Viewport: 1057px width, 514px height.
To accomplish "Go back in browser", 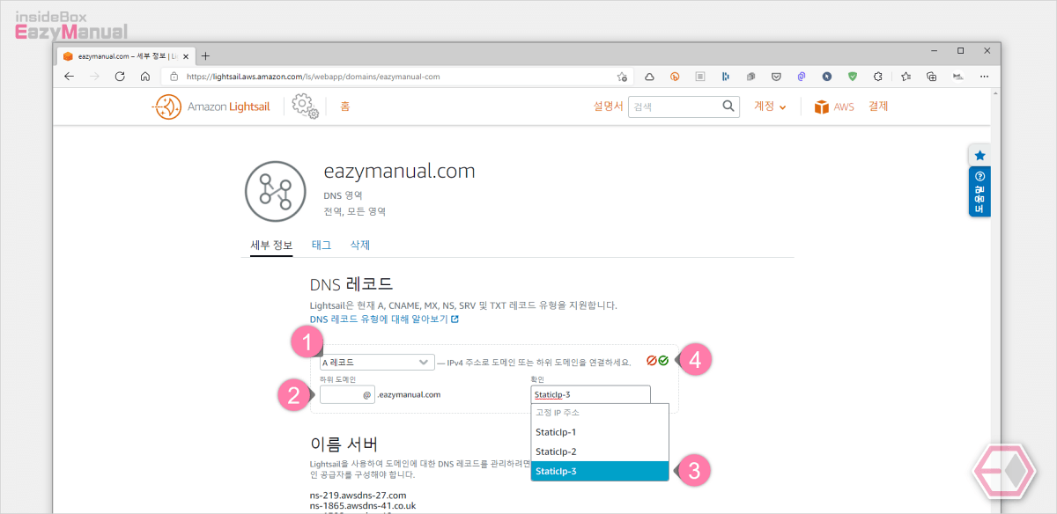I will [70, 77].
